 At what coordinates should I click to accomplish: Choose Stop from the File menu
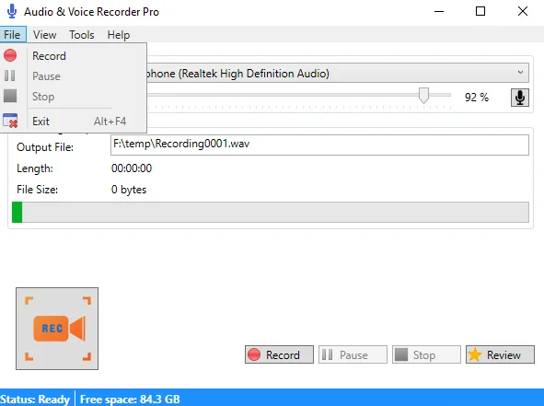click(74, 96)
